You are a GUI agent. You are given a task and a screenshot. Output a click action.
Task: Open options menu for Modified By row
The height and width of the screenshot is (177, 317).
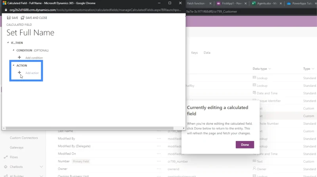(159, 139)
